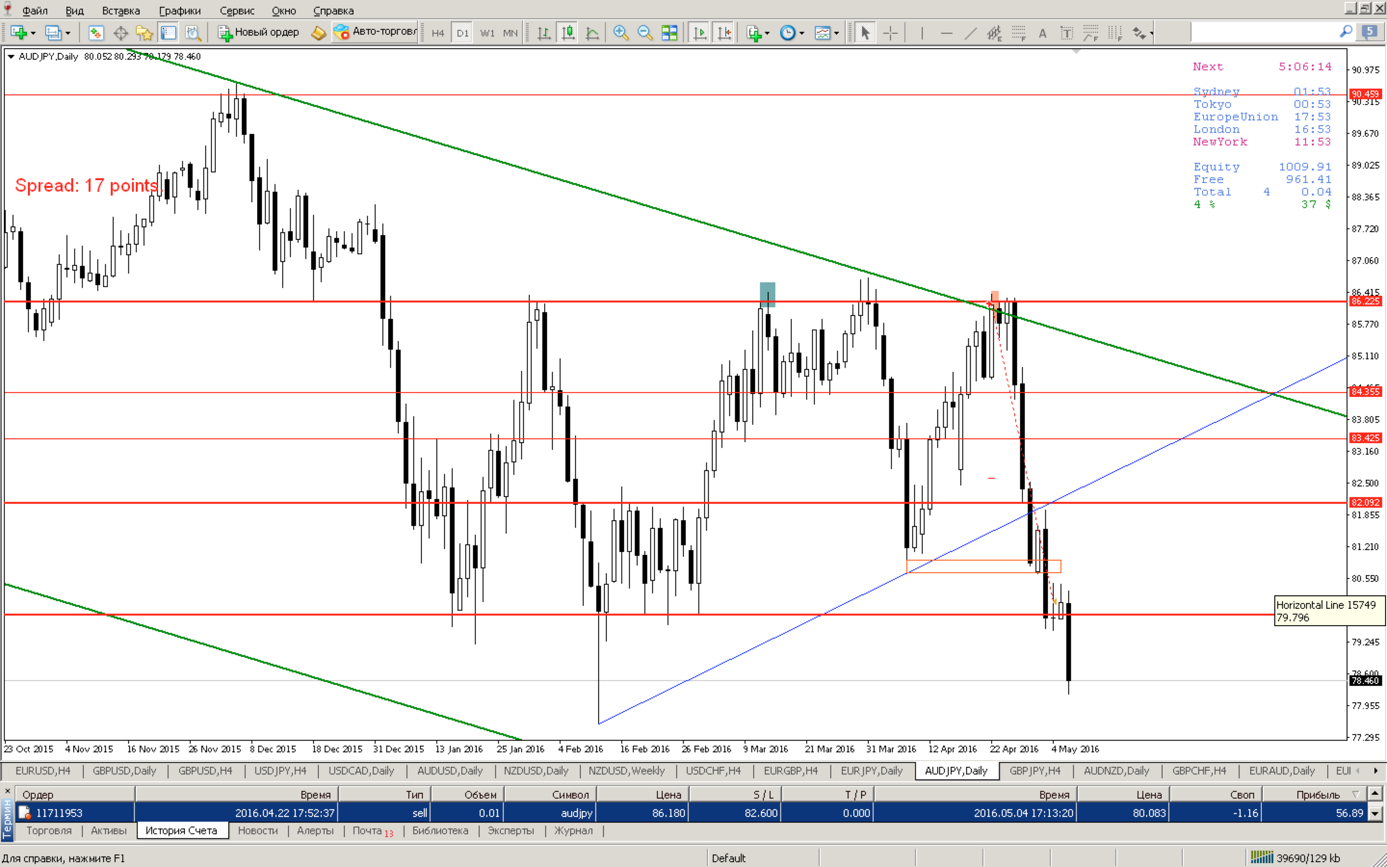Open the Indicators list icon
This screenshot has height=867, width=1387.
(x=754, y=33)
